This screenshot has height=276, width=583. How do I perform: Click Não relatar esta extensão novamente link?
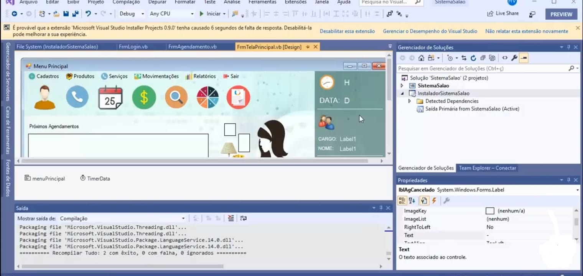click(x=527, y=31)
